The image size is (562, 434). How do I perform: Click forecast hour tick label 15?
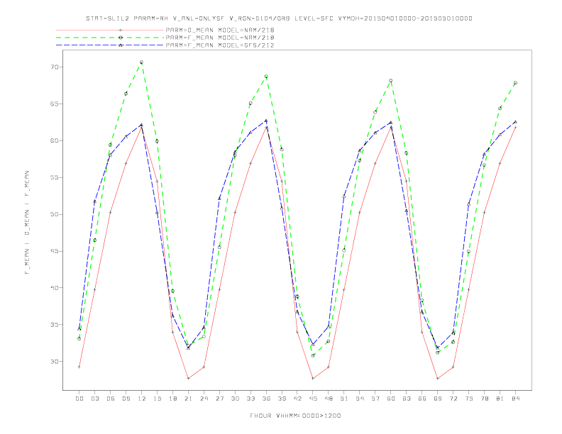coord(157,399)
